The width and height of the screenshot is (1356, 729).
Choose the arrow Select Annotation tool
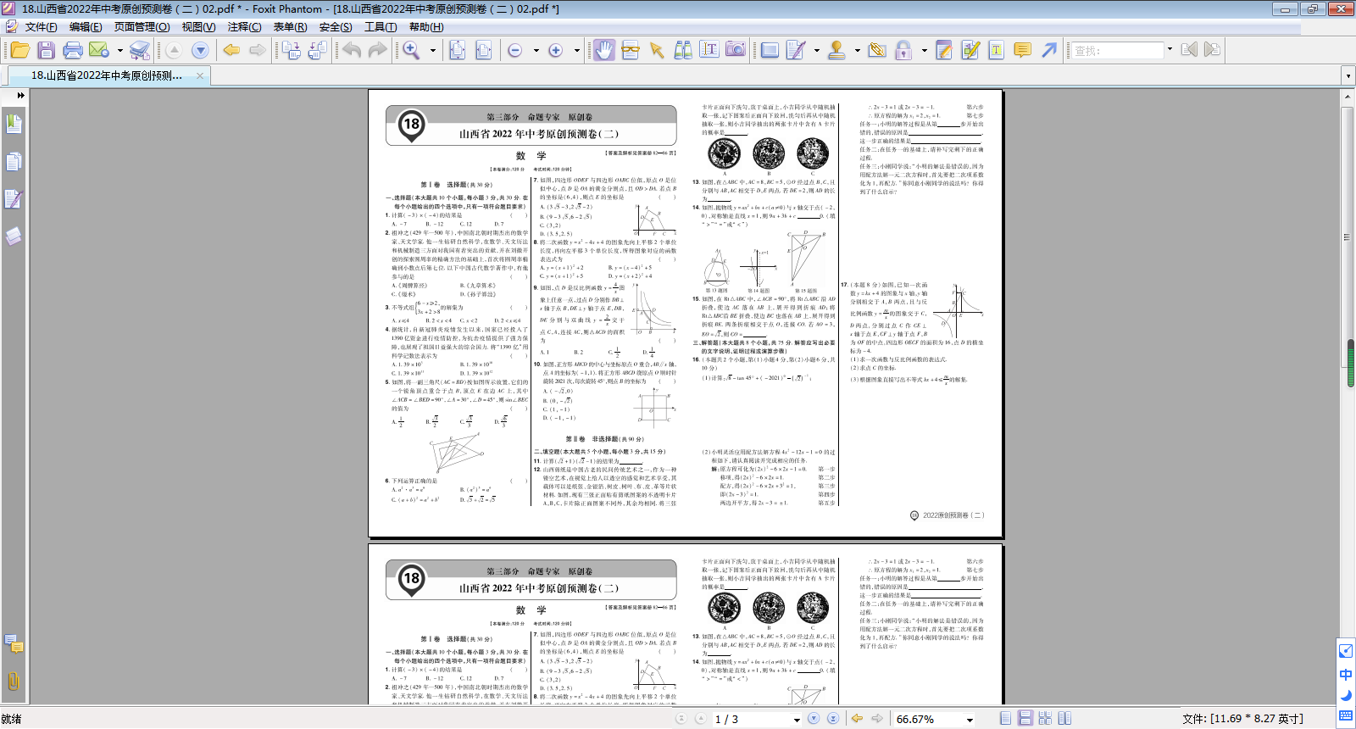click(x=657, y=51)
